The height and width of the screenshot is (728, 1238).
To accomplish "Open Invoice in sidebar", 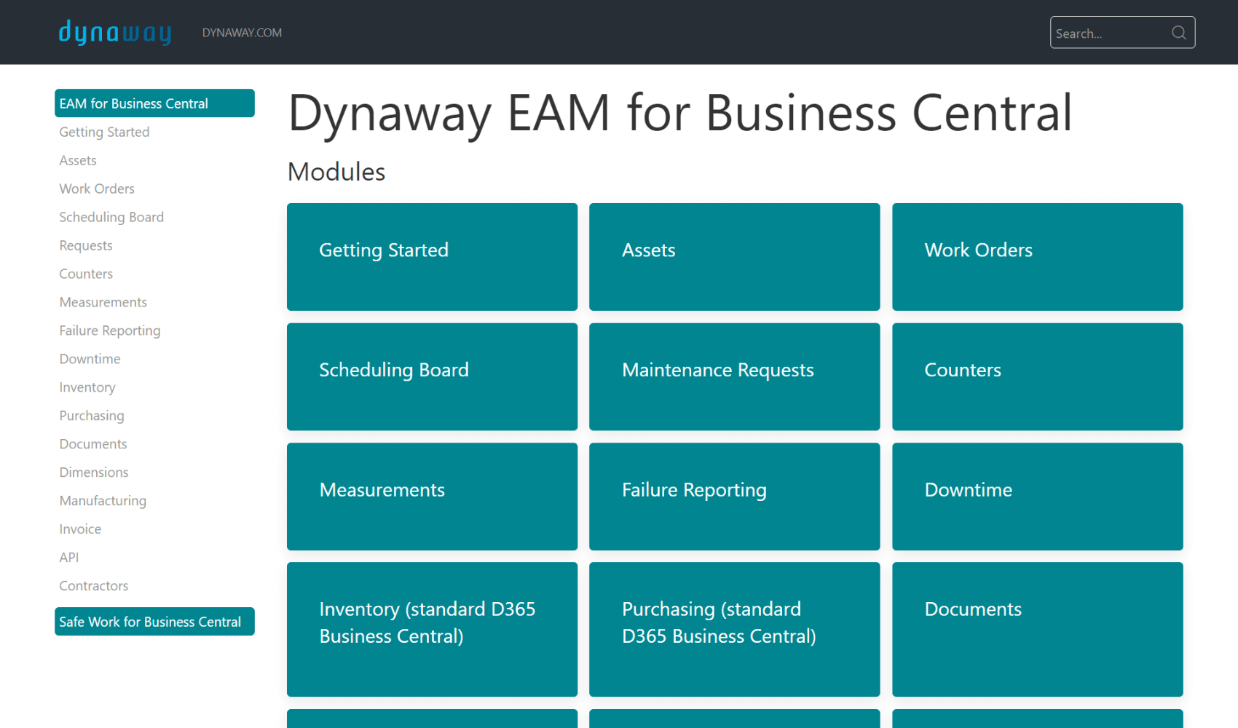I will pyautogui.click(x=80, y=529).
